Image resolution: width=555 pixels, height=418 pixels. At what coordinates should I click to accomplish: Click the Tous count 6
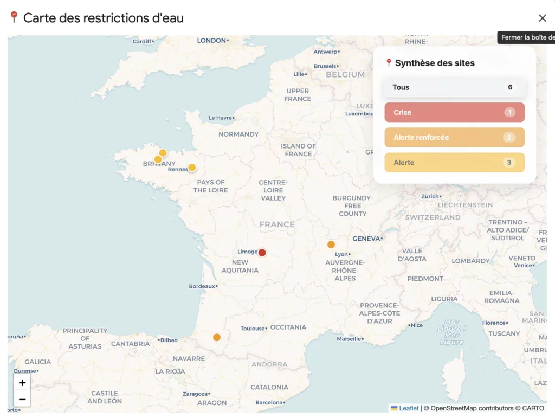coord(510,87)
